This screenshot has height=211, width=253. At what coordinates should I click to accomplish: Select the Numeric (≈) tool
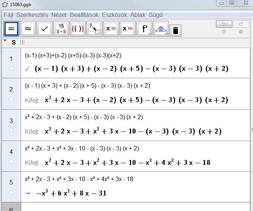coord(28,29)
